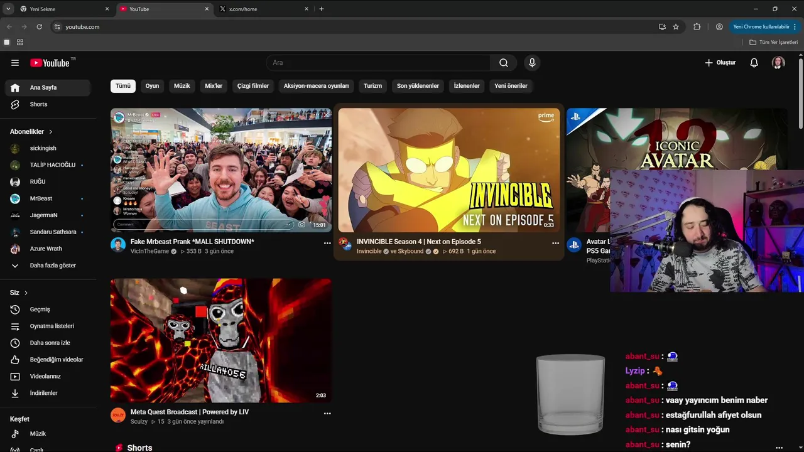Open Müzik under Keşfet
This screenshot has height=452, width=804.
point(48,434)
